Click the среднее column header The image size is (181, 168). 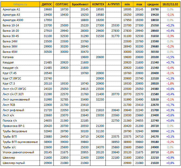pyautogui.click(x=153, y=4)
